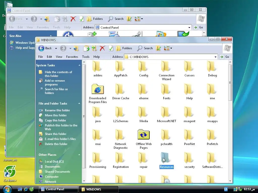This screenshot has height=193, width=258.
Task: Select the Resources folder icon
Action: (165, 158)
